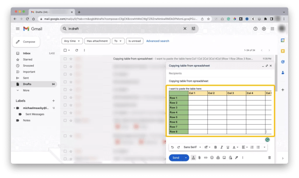
Task: Star the Copying table from spreadsheet draft
Action: click(x=71, y=59)
